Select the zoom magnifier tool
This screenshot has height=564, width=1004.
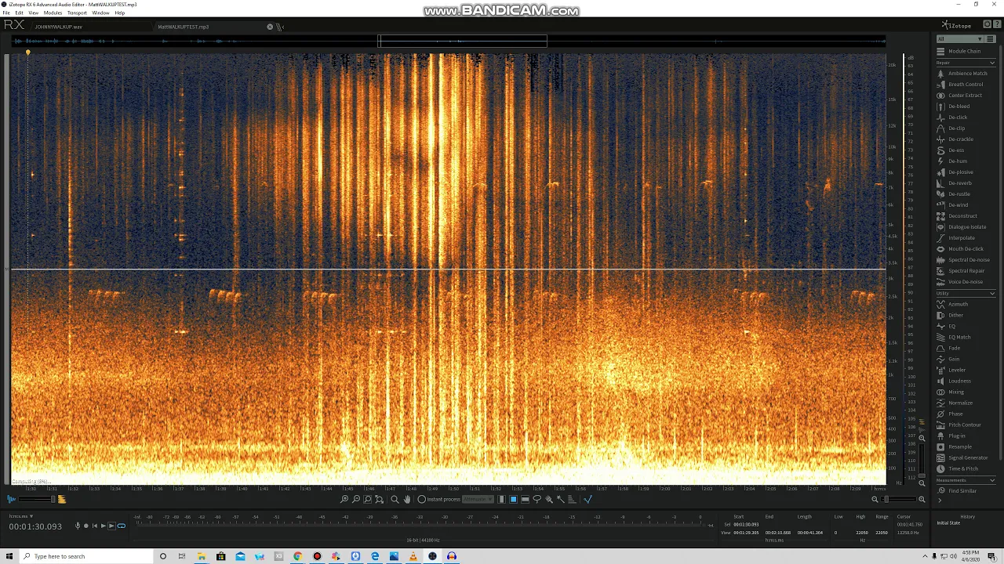click(395, 499)
